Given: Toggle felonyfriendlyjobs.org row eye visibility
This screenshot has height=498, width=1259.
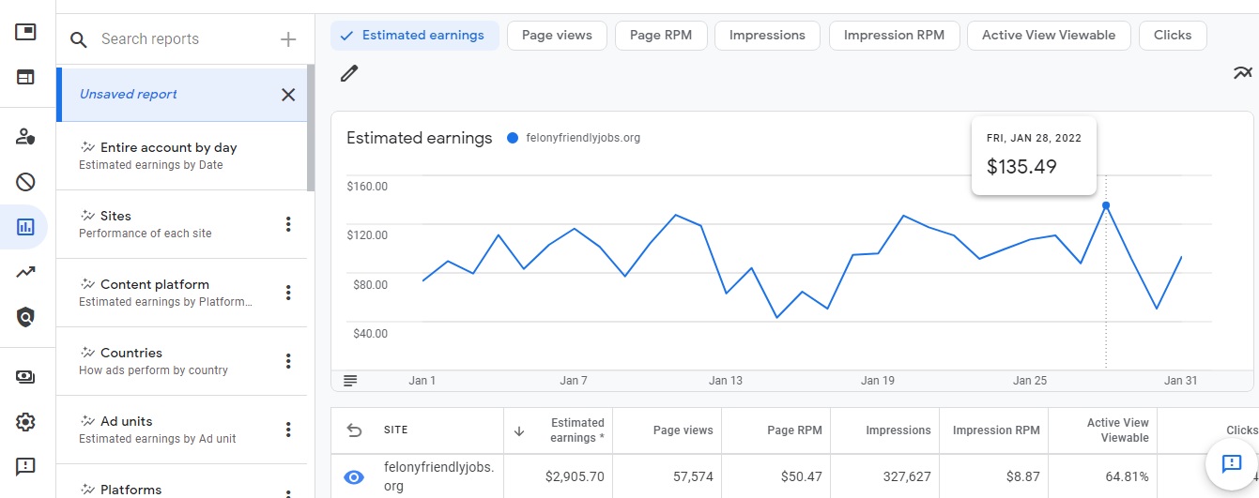Looking at the screenshot, I should click(x=354, y=477).
